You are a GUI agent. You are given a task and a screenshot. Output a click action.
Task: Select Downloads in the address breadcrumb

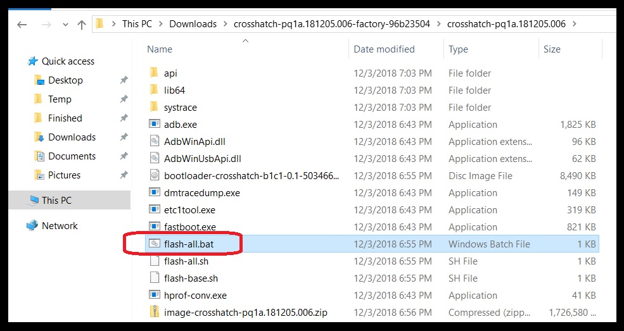[x=193, y=24]
